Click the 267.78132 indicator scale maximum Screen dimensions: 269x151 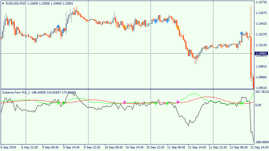tap(262, 92)
